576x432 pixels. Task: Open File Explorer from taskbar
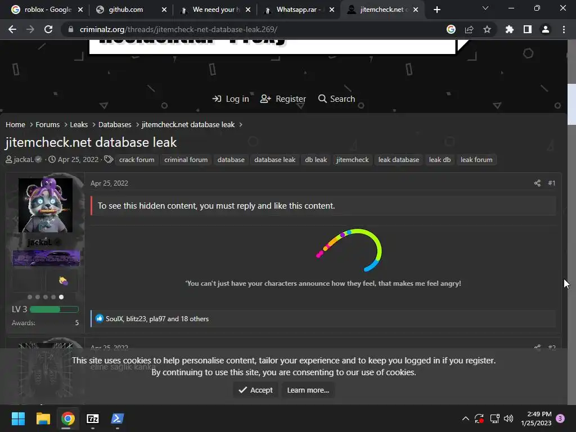(43, 418)
